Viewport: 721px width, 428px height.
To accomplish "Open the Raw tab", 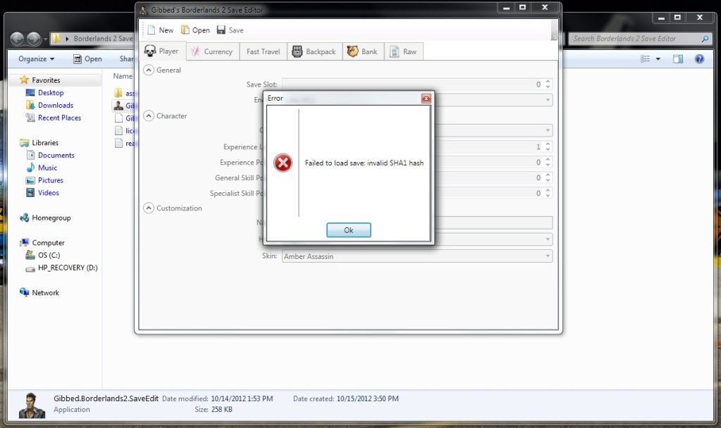I will coord(404,51).
